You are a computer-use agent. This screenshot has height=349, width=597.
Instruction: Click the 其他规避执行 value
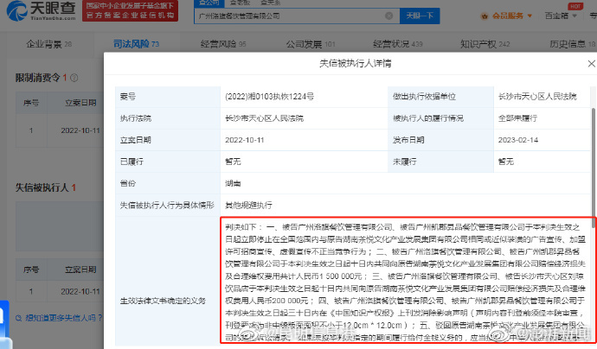tap(248, 206)
